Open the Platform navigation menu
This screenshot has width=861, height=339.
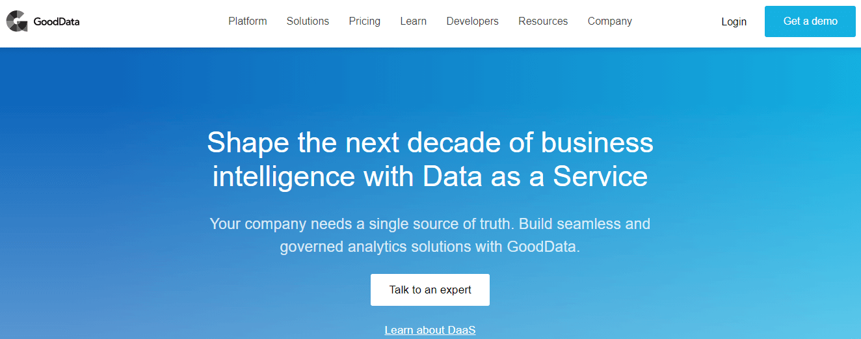248,21
